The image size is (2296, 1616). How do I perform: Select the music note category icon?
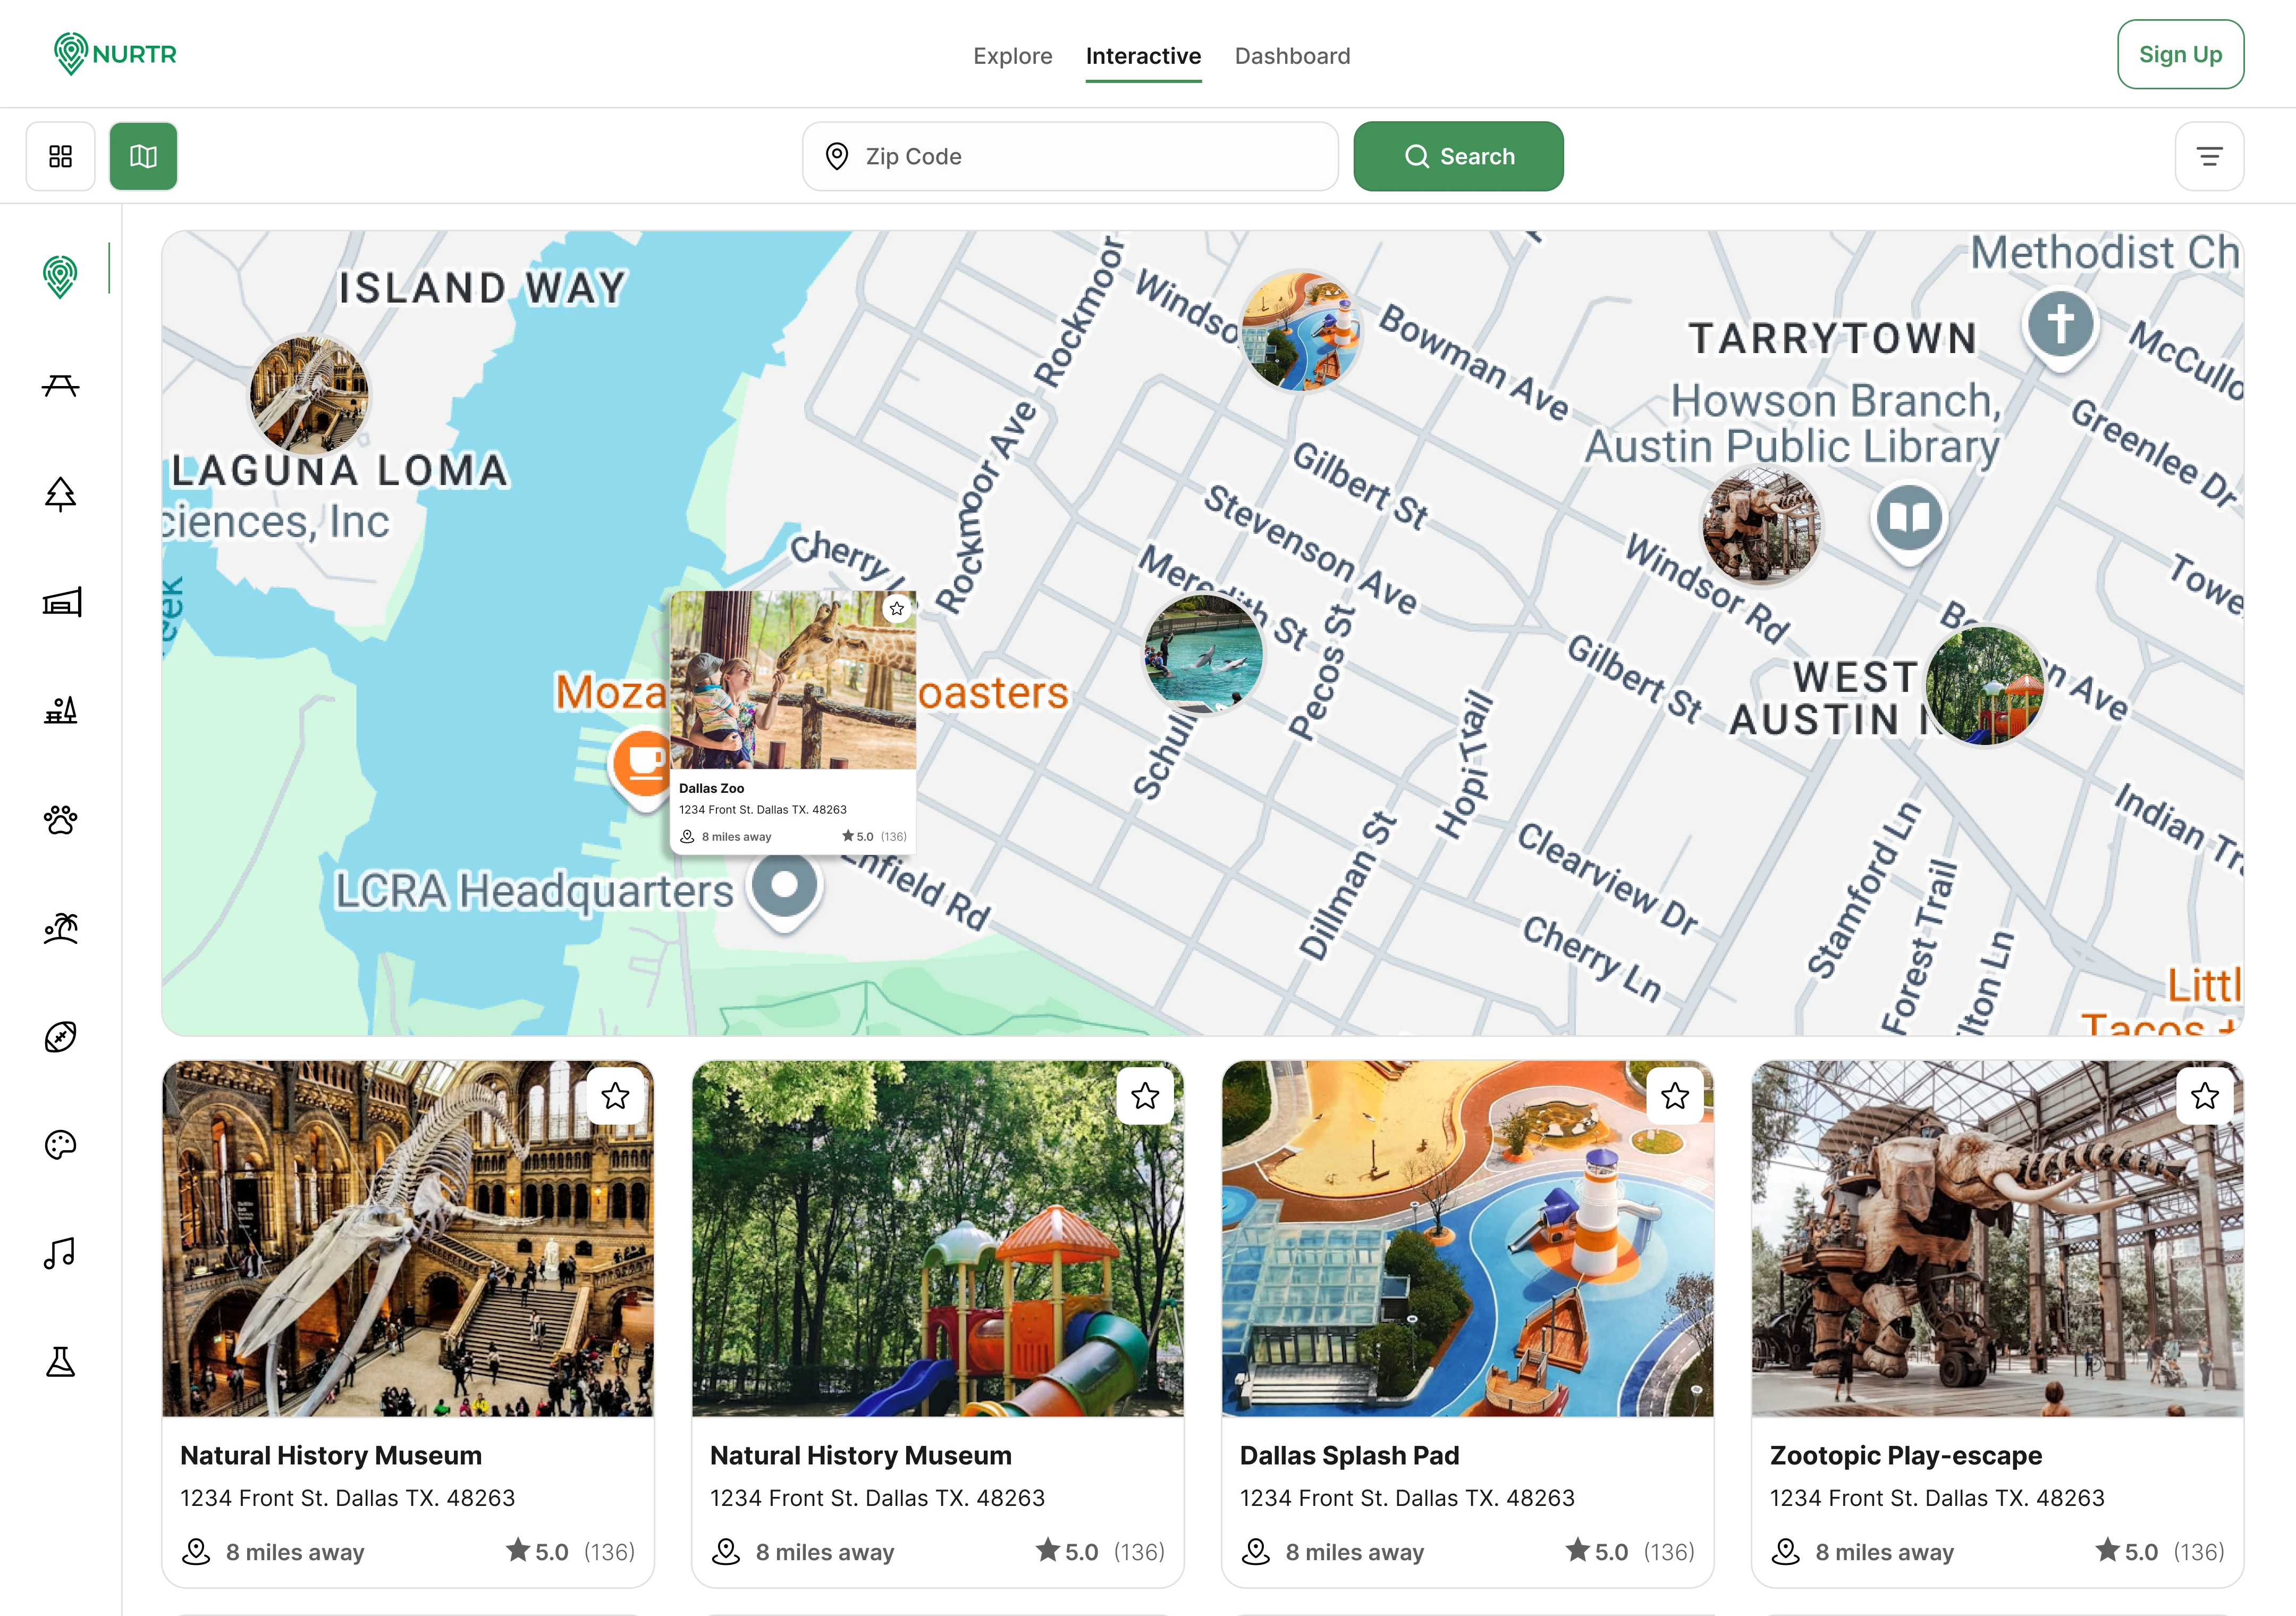coord(60,1253)
